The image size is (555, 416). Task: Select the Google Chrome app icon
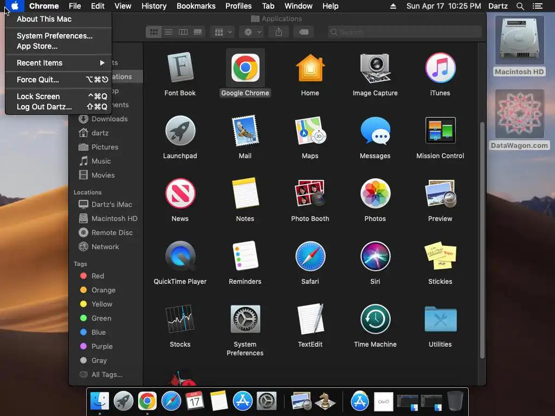click(x=245, y=68)
